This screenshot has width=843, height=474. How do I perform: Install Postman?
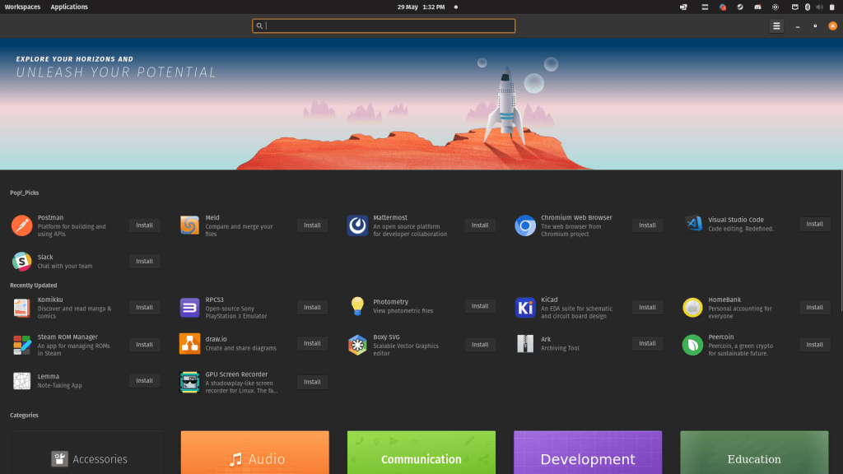click(x=144, y=225)
